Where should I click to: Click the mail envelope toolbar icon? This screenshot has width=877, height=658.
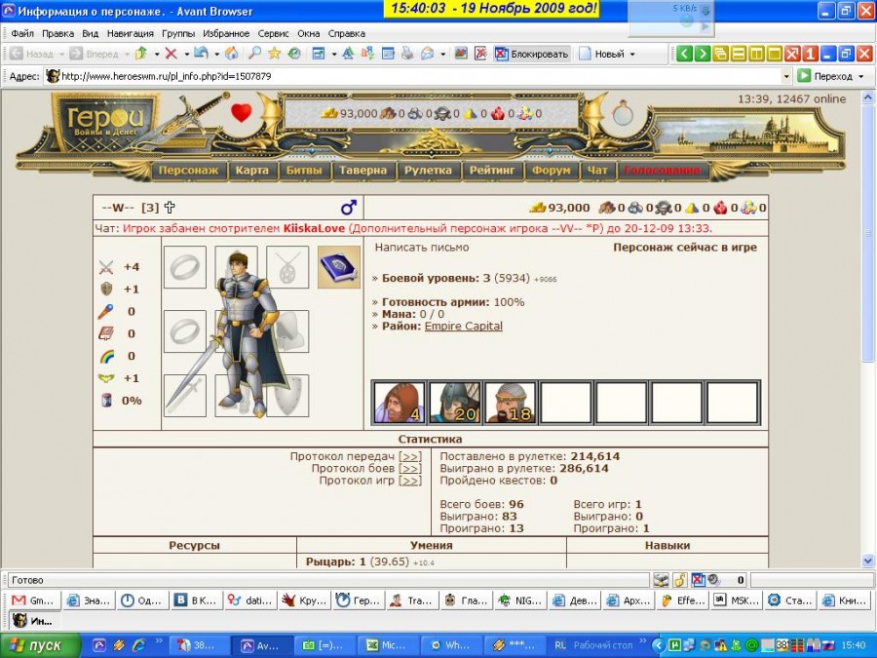(x=428, y=54)
